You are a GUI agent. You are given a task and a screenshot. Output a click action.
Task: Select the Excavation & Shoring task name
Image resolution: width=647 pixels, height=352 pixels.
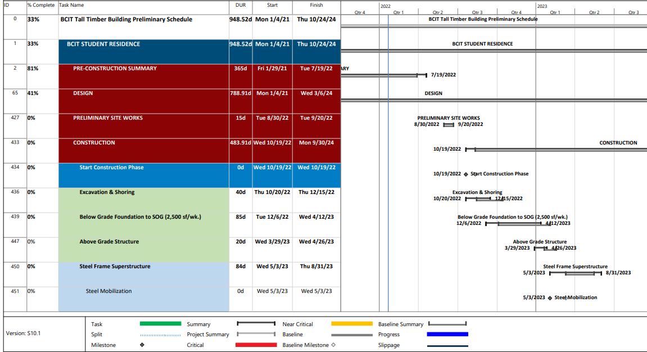[x=107, y=192]
